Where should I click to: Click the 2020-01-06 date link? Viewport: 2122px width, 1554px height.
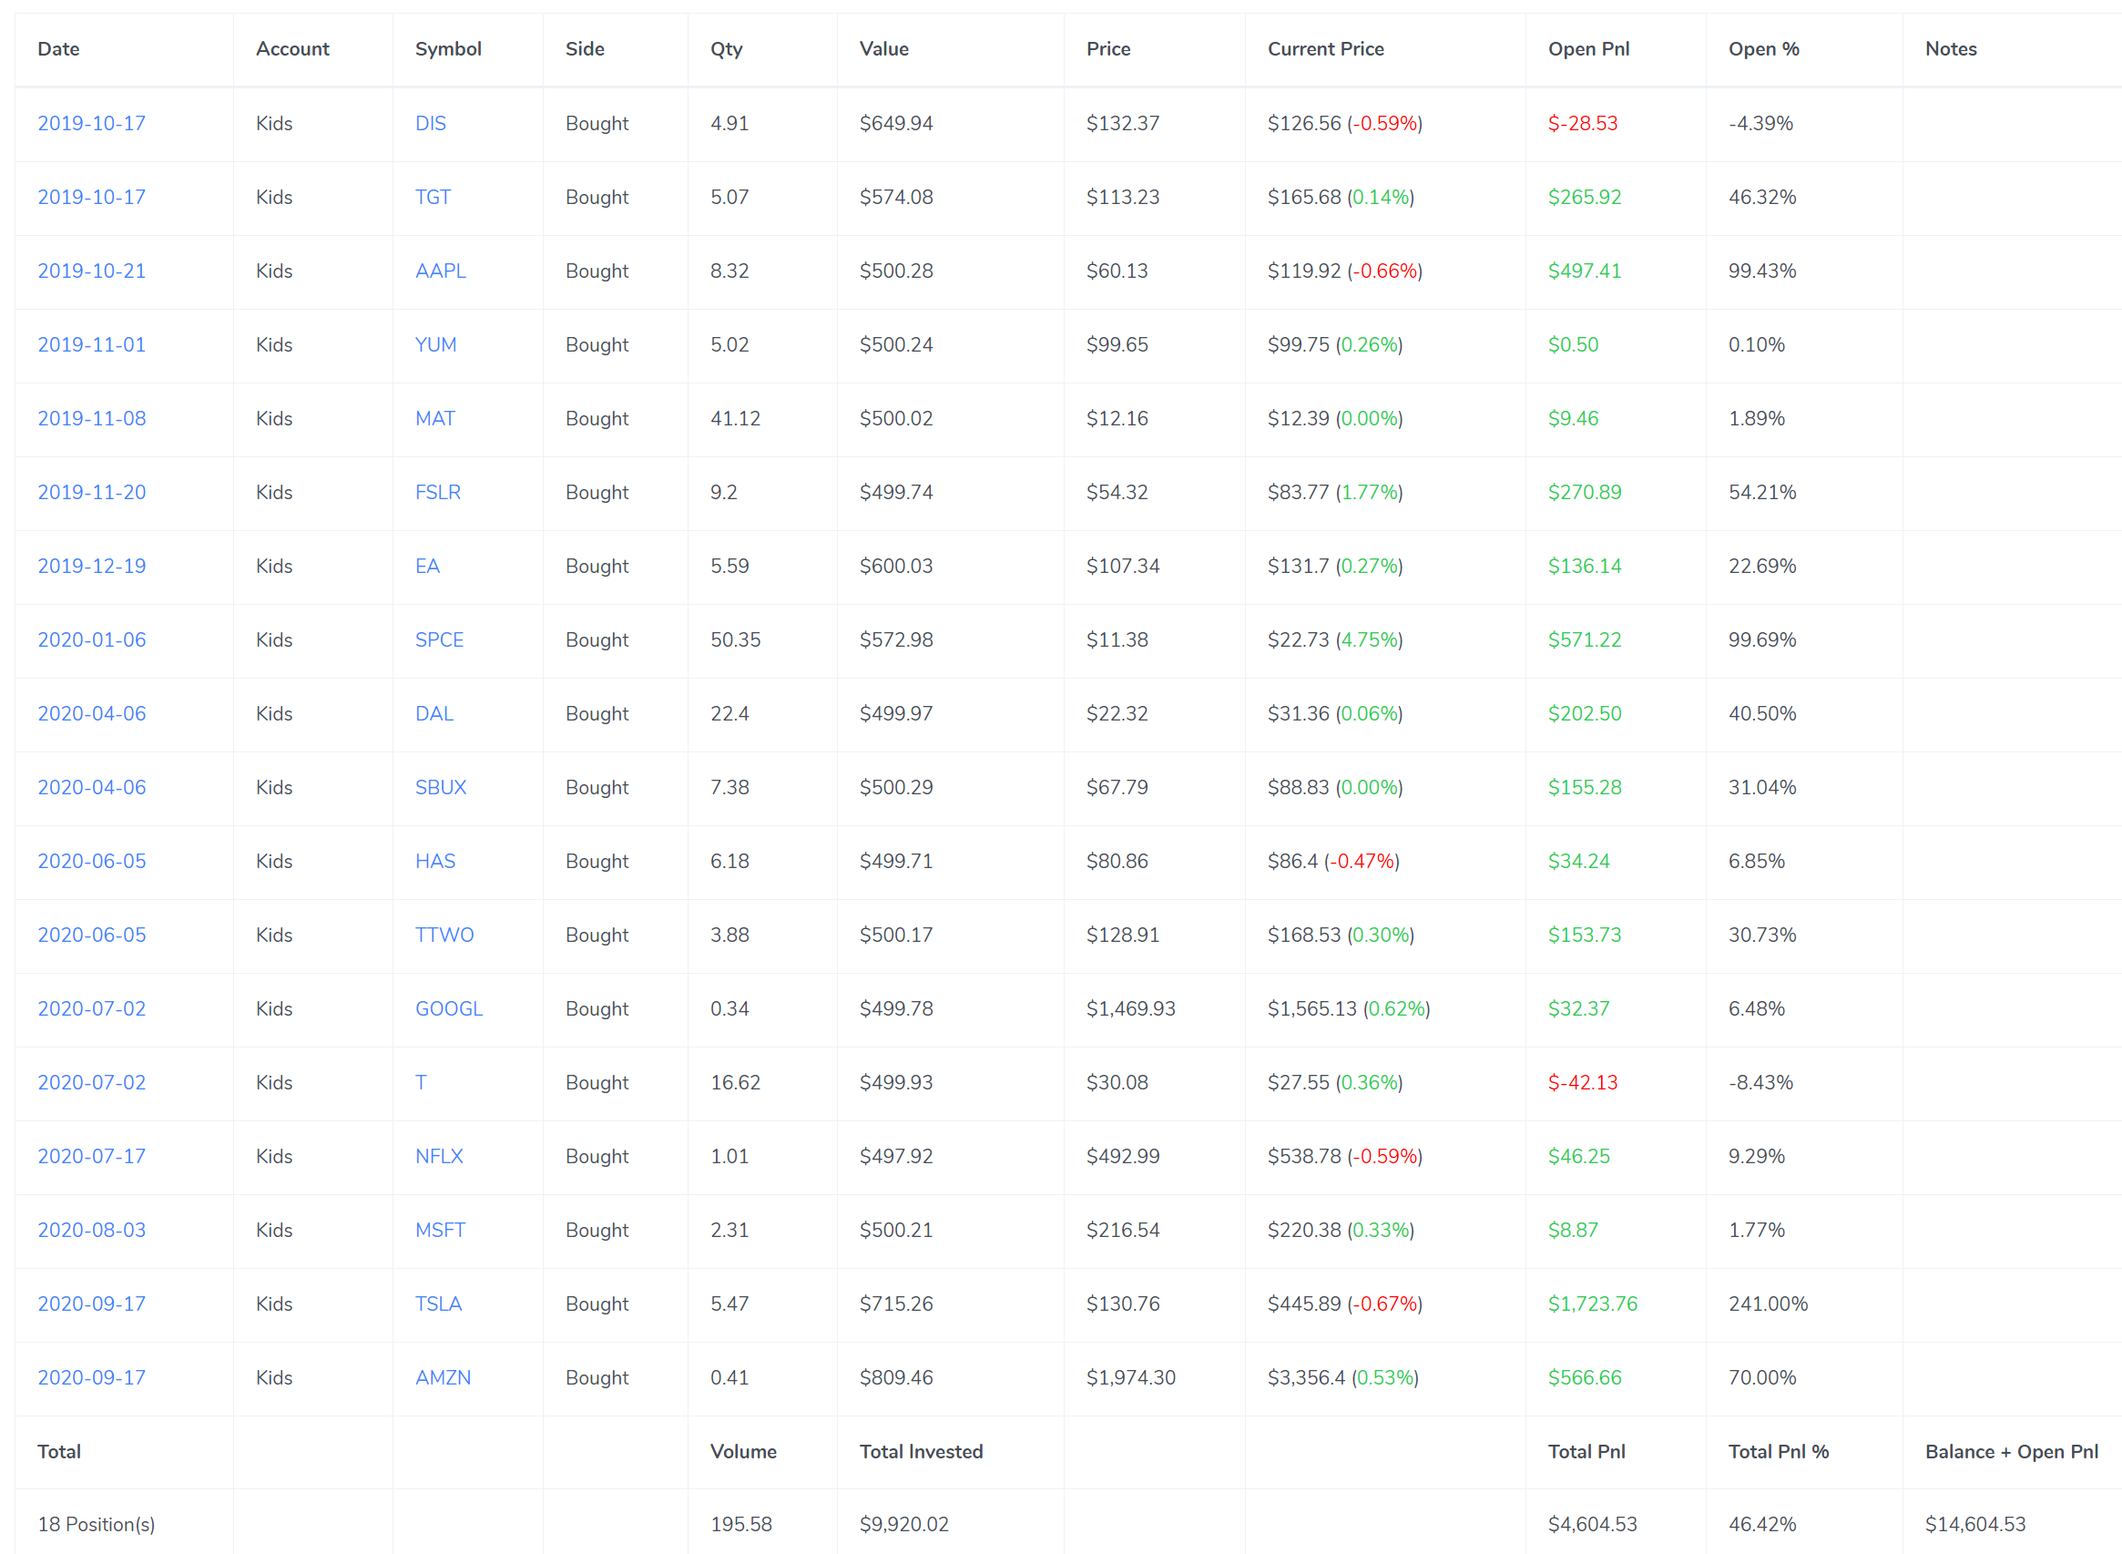click(x=91, y=639)
